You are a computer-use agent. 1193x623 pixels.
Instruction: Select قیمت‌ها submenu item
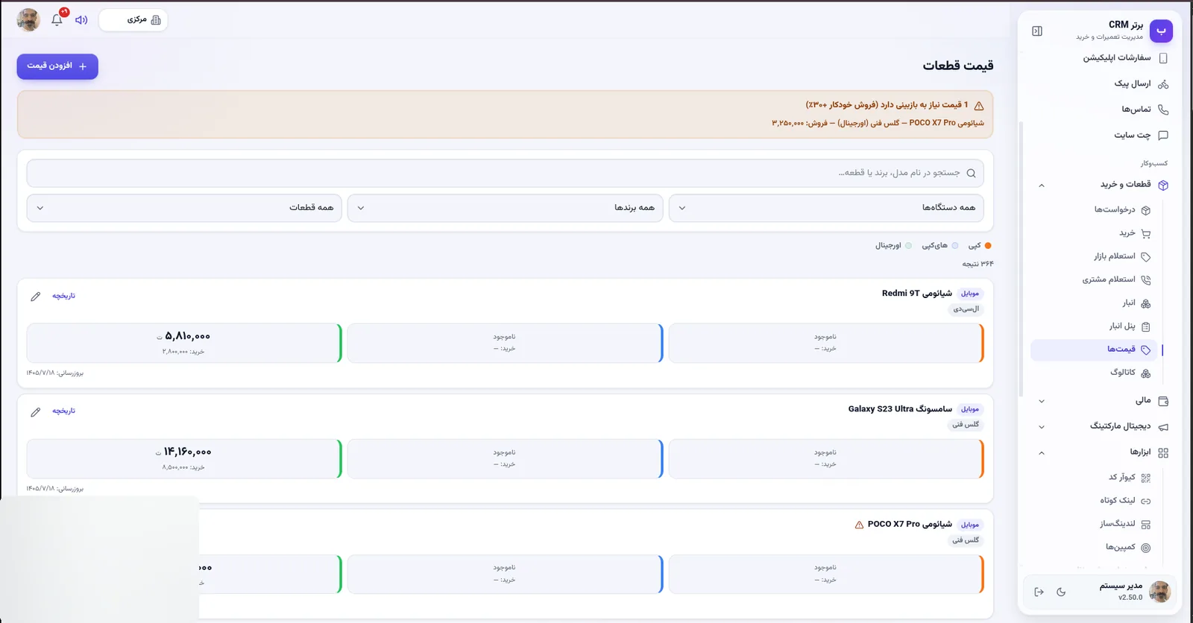[x=1093, y=350]
